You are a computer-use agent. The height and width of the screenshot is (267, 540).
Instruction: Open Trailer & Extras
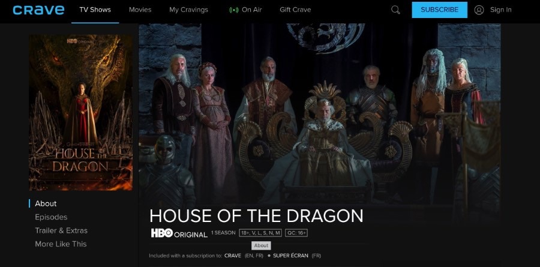61,230
